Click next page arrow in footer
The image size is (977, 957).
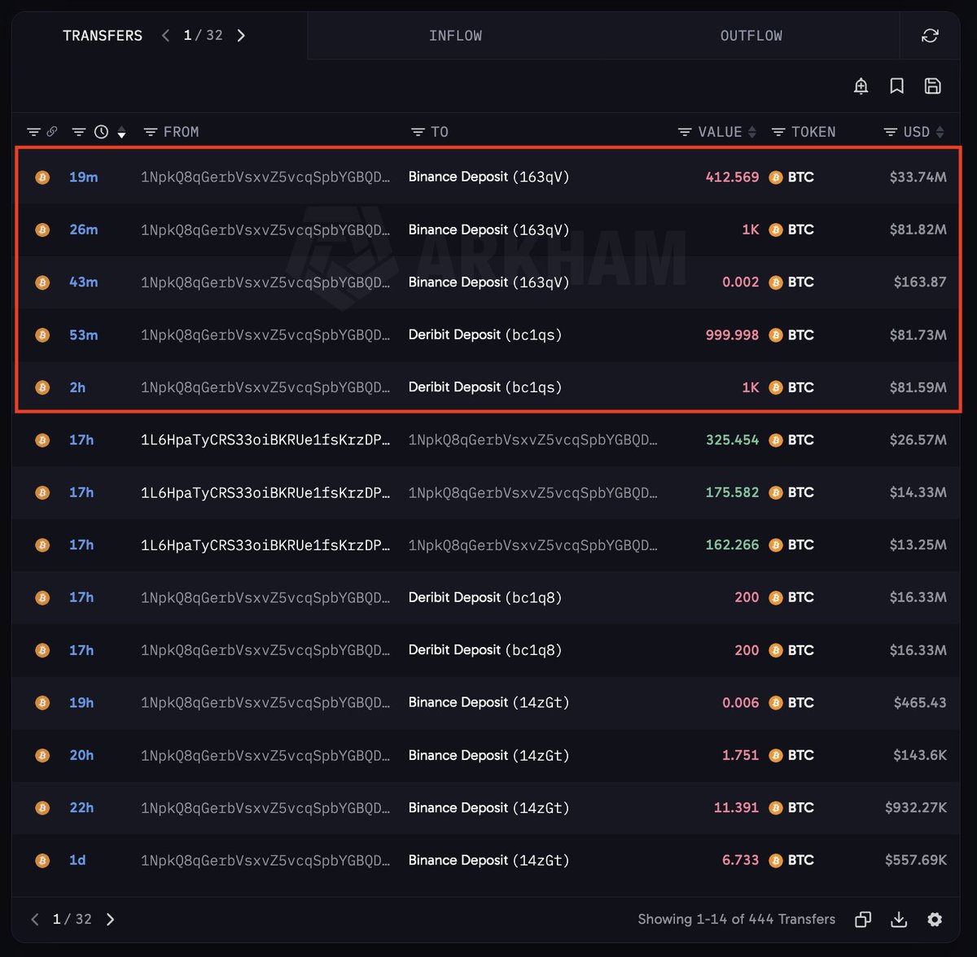(111, 920)
